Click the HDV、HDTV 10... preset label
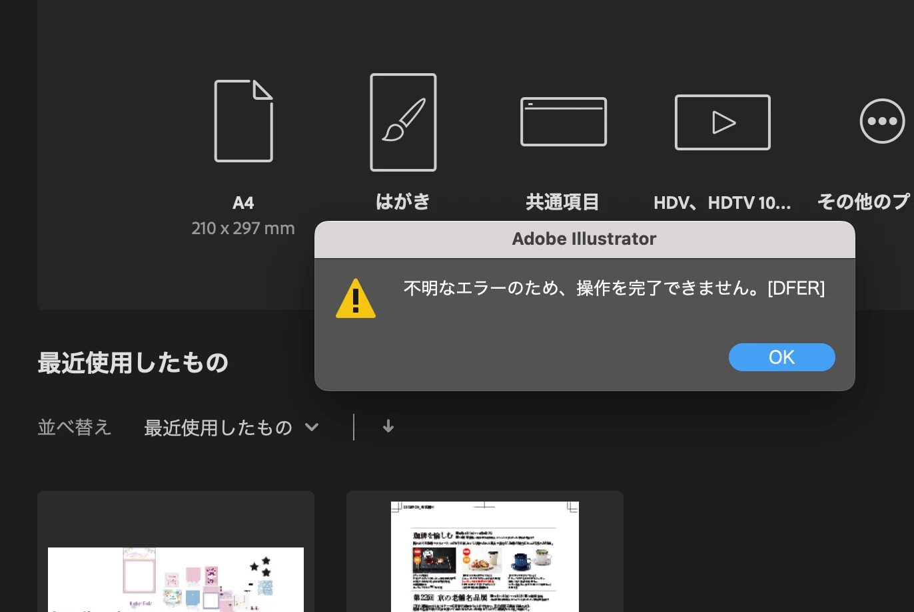Viewport: 914px width, 612px height. pos(723,203)
